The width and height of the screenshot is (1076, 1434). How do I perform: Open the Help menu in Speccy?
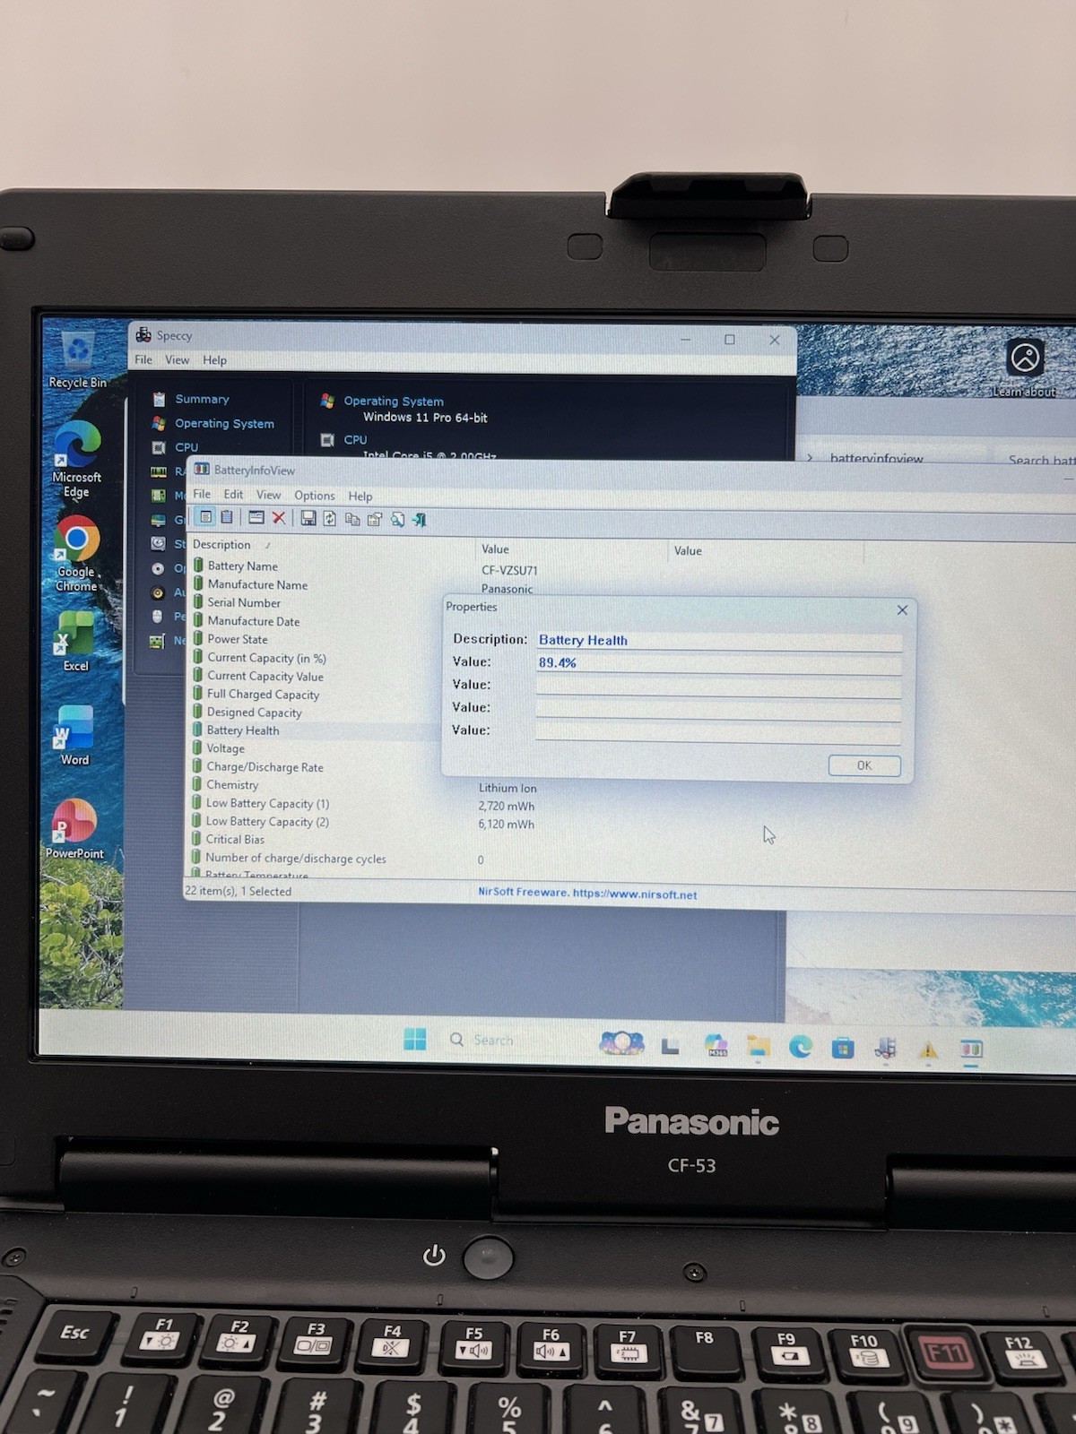tap(214, 360)
